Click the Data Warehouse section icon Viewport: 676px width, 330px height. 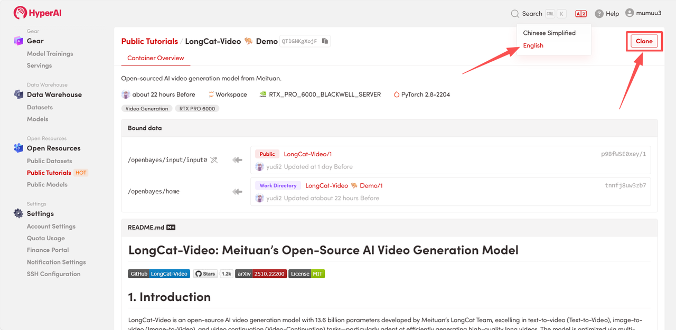coord(18,95)
